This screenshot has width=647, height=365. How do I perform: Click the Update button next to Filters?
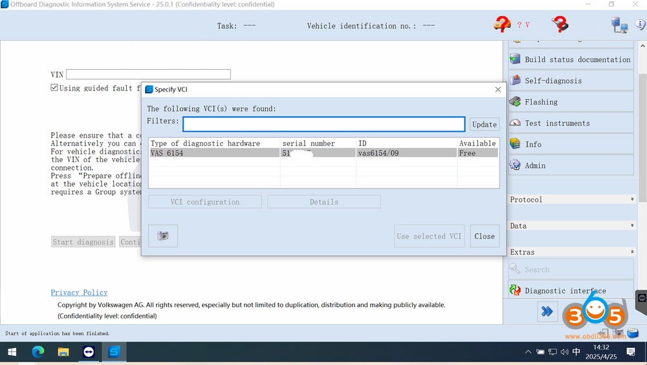(484, 125)
